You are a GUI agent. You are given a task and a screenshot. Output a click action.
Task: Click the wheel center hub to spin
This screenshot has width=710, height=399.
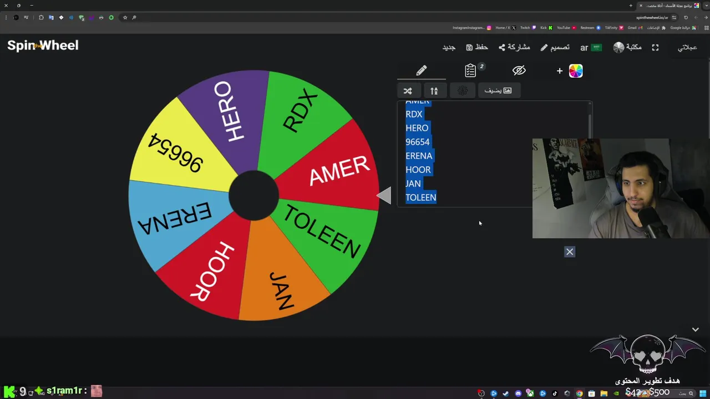coord(253,195)
